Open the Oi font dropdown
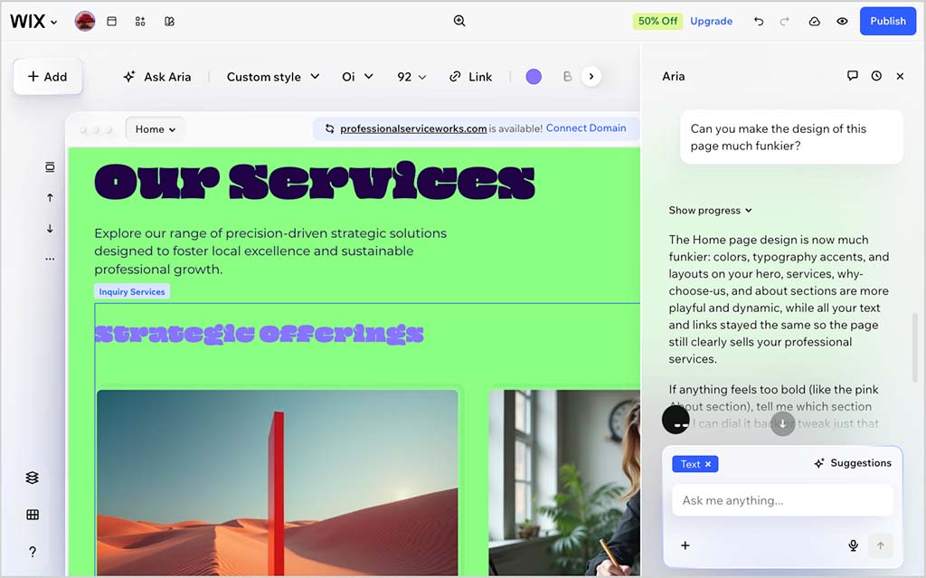The width and height of the screenshot is (926, 578). click(357, 77)
